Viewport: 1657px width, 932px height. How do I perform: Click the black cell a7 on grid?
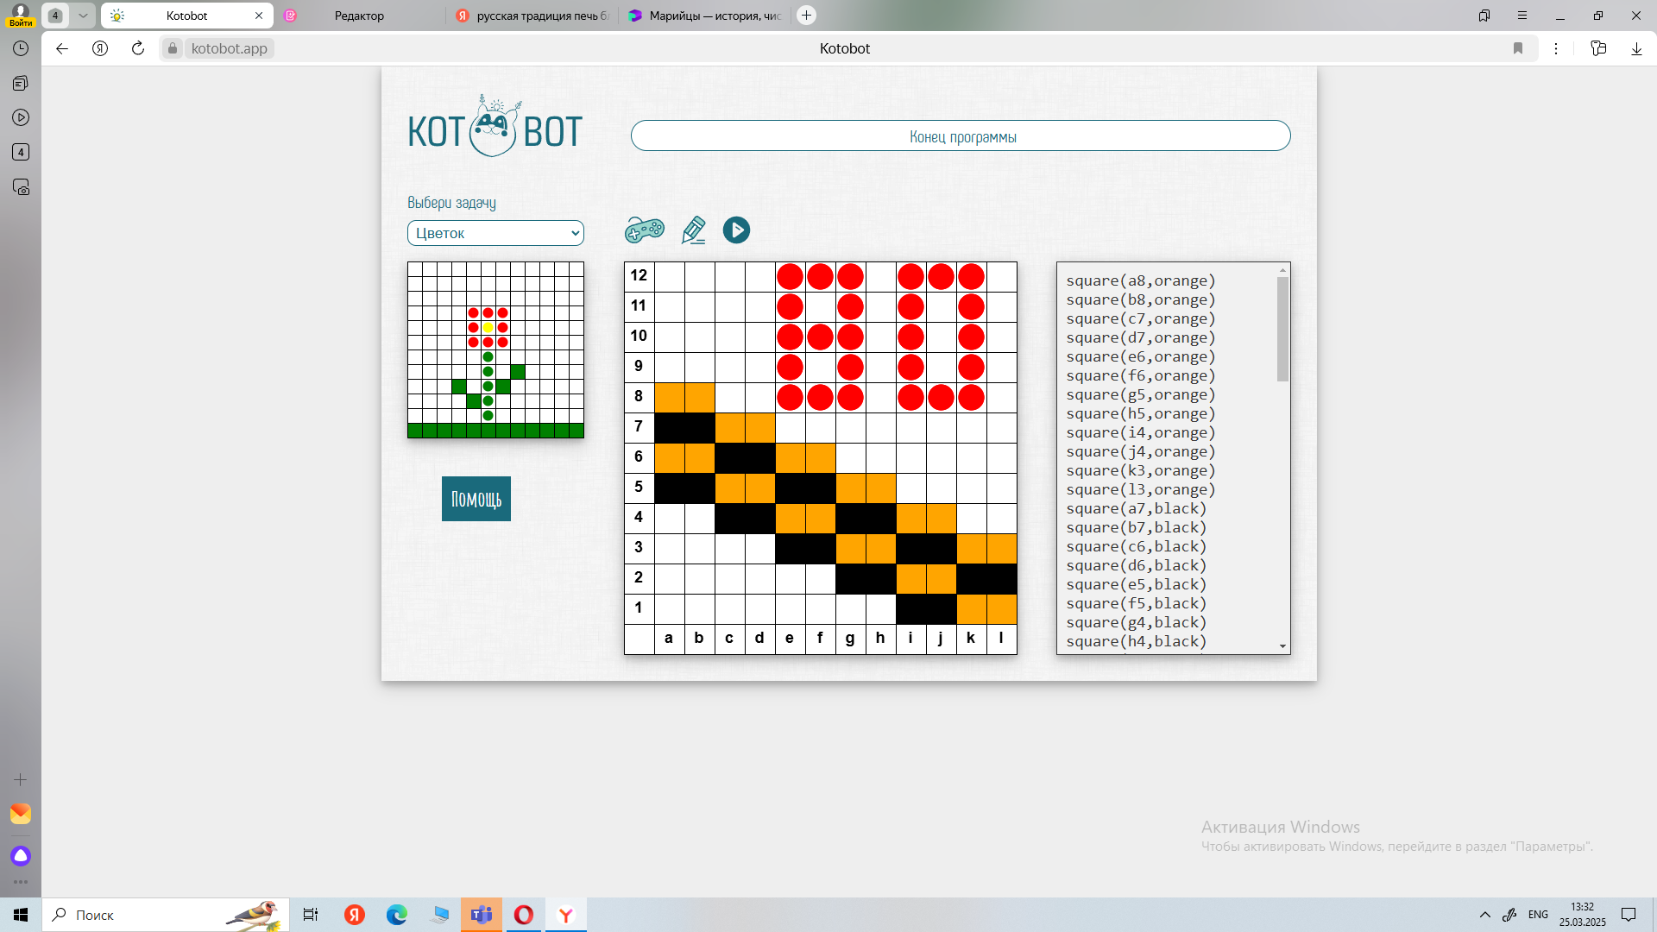coord(669,427)
